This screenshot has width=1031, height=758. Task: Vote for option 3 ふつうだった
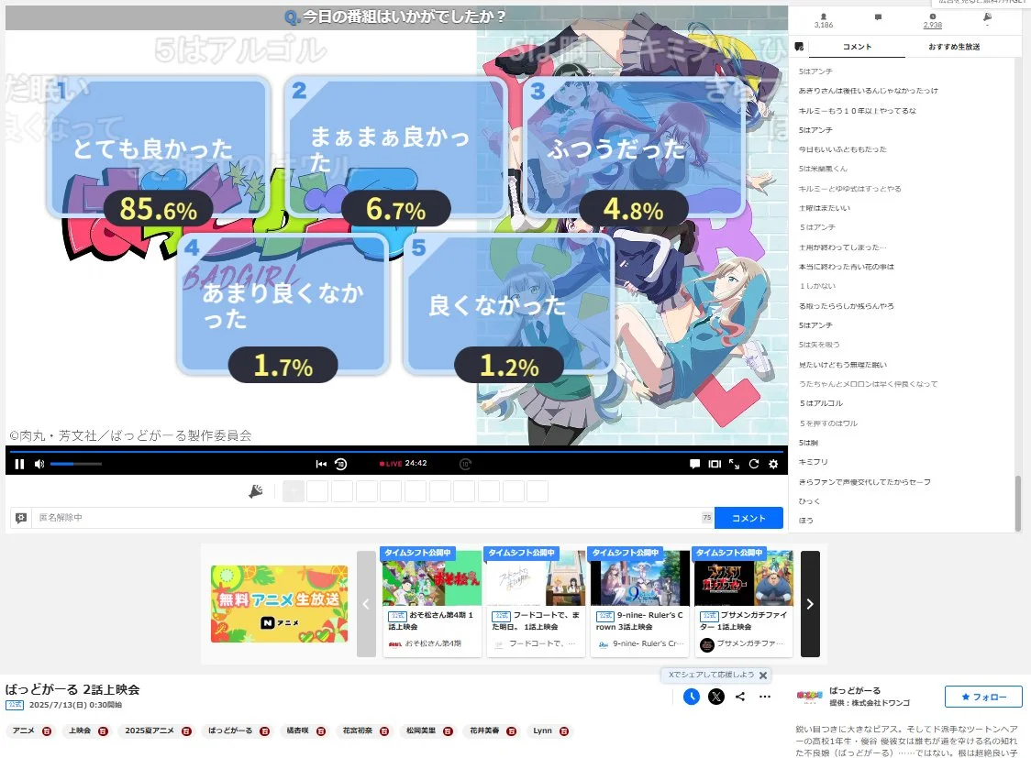(634, 147)
